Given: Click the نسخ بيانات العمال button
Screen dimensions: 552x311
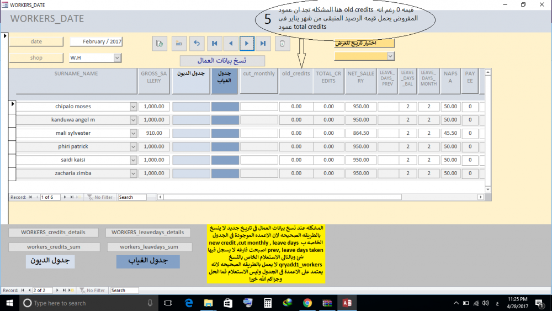Looking at the screenshot, I should coord(222,61).
